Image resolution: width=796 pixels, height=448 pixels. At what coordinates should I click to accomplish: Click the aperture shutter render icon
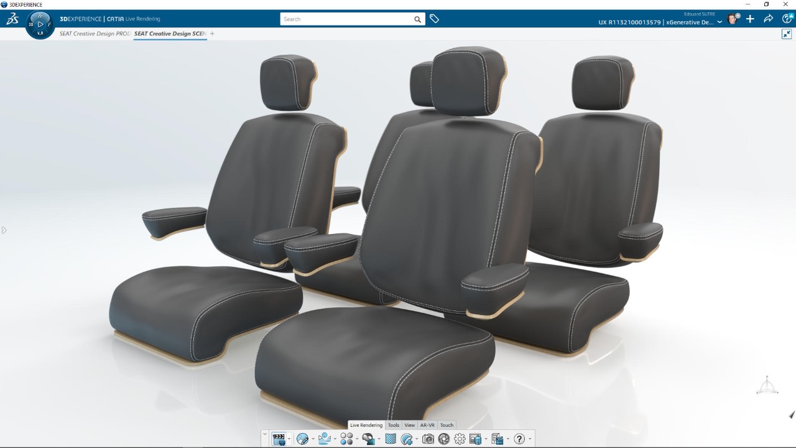444,439
